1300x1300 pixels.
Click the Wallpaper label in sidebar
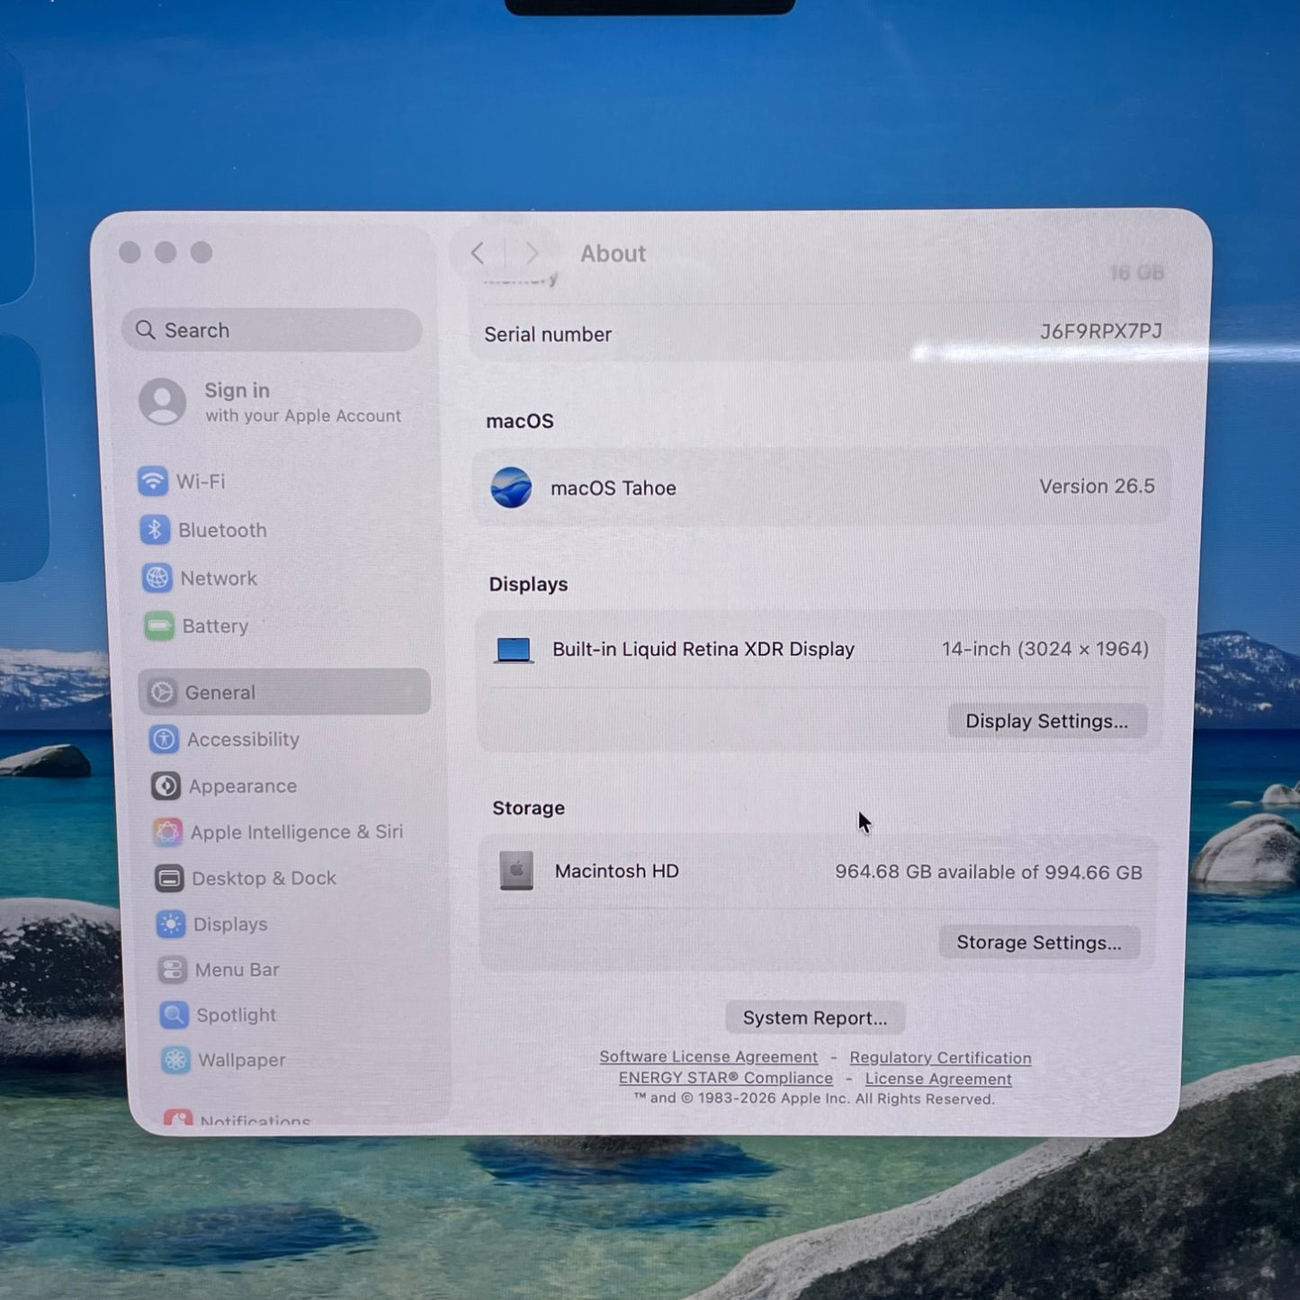click(x=242, y=1060)
